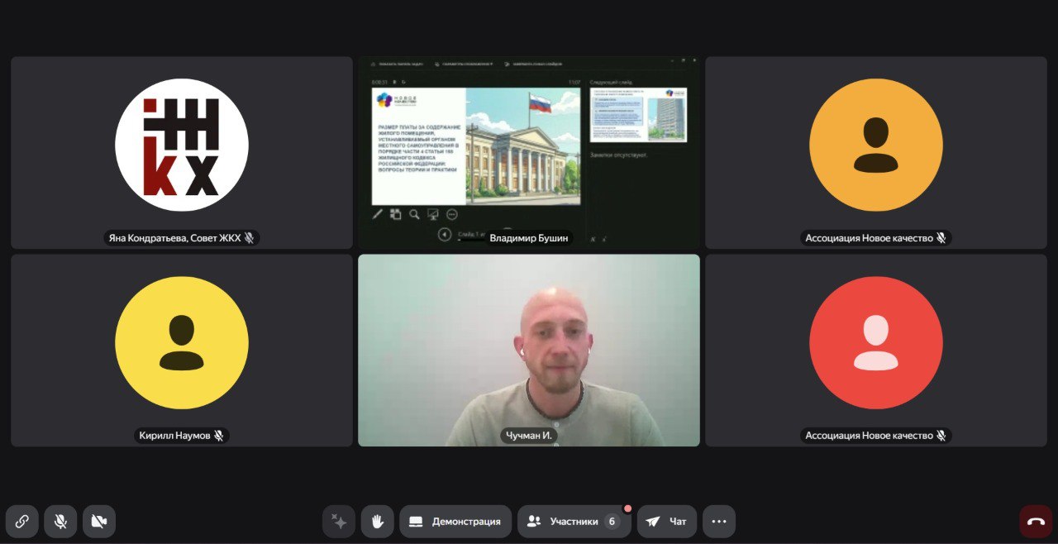Start screen sharing with Демонстрация

[x=455, y=522]
